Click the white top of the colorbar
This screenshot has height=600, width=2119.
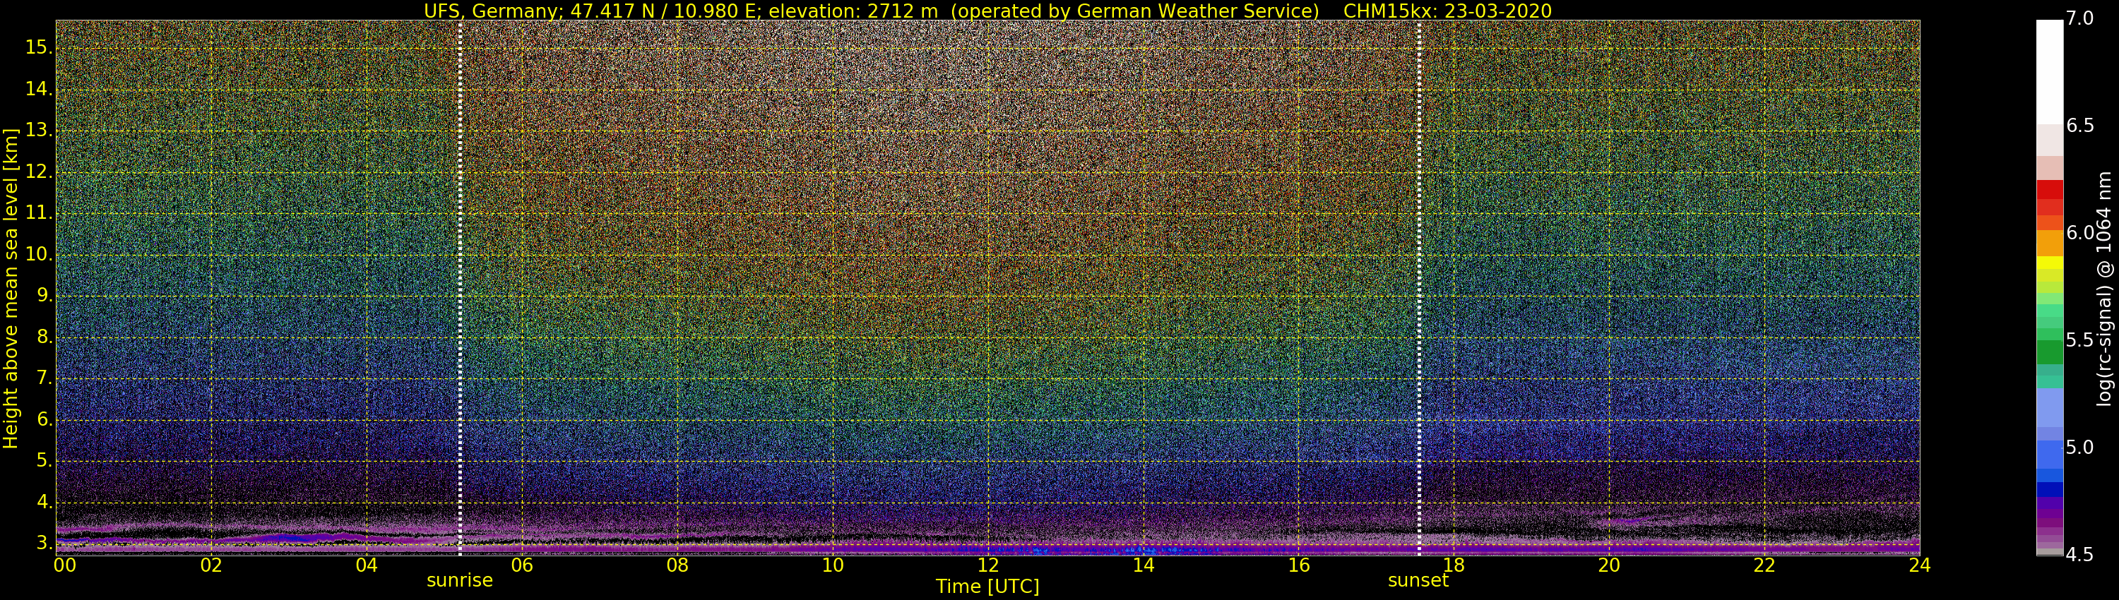(x=2049, y=71)
